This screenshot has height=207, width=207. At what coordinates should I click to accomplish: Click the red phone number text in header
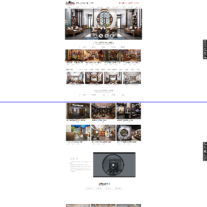[x=131, y=3]
